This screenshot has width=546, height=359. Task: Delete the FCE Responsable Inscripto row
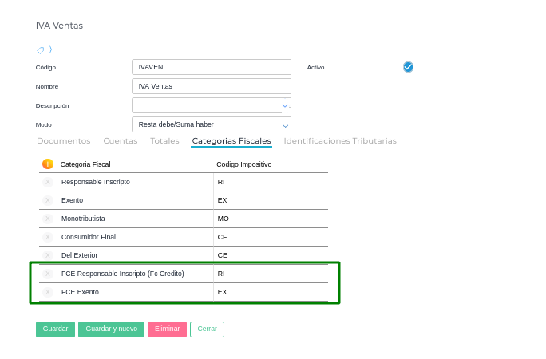click(x=48, y=274)
